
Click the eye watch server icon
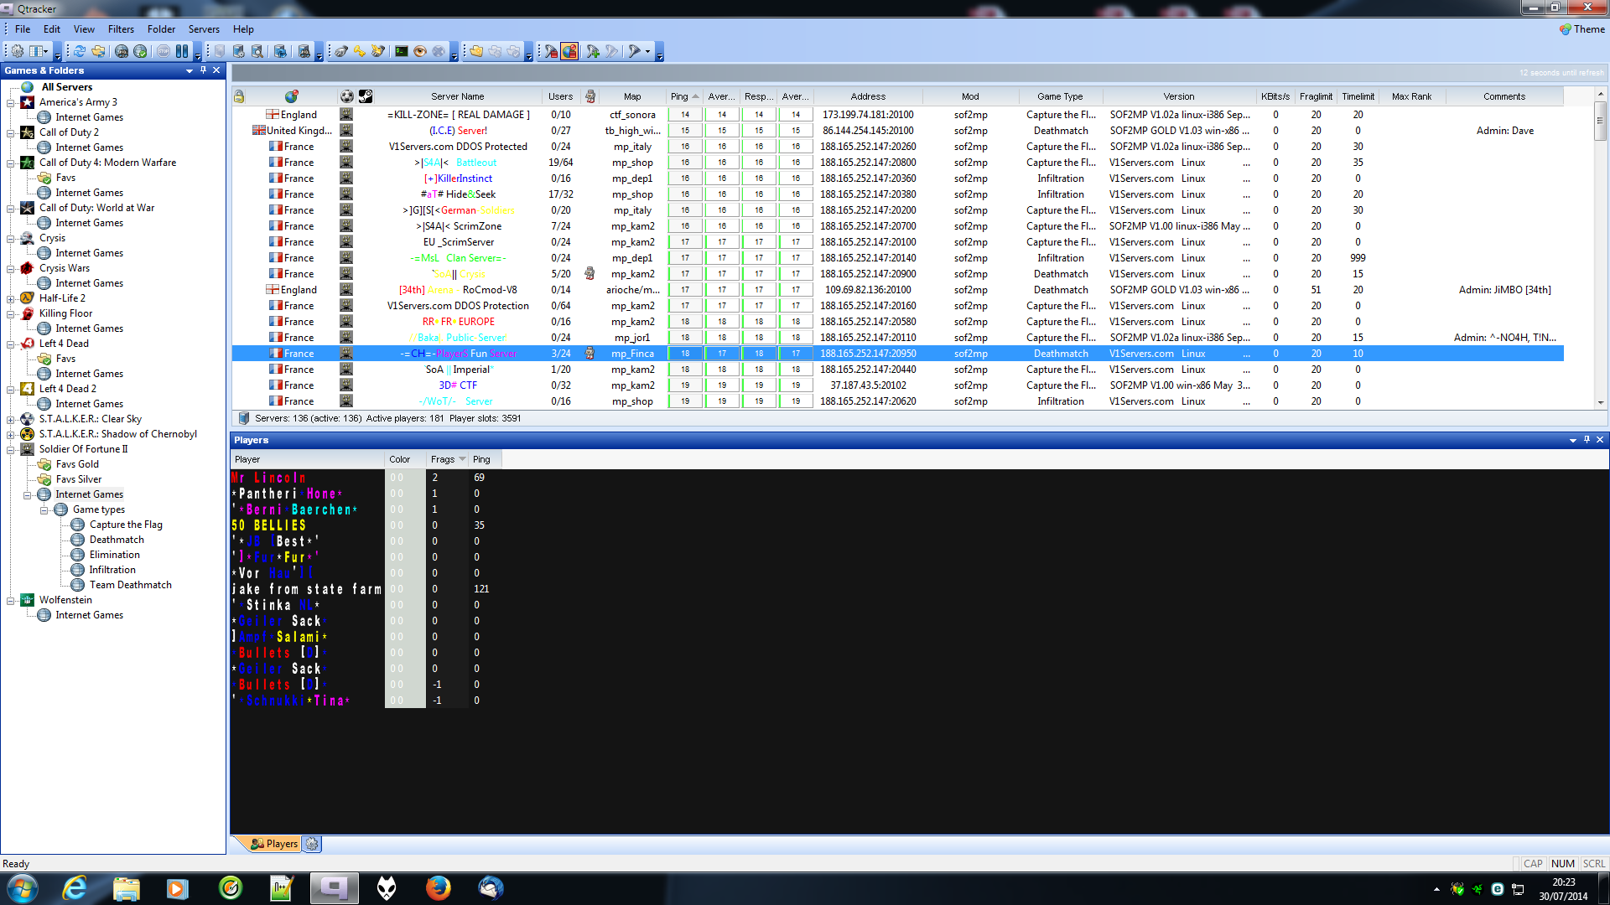coord(420,52)
